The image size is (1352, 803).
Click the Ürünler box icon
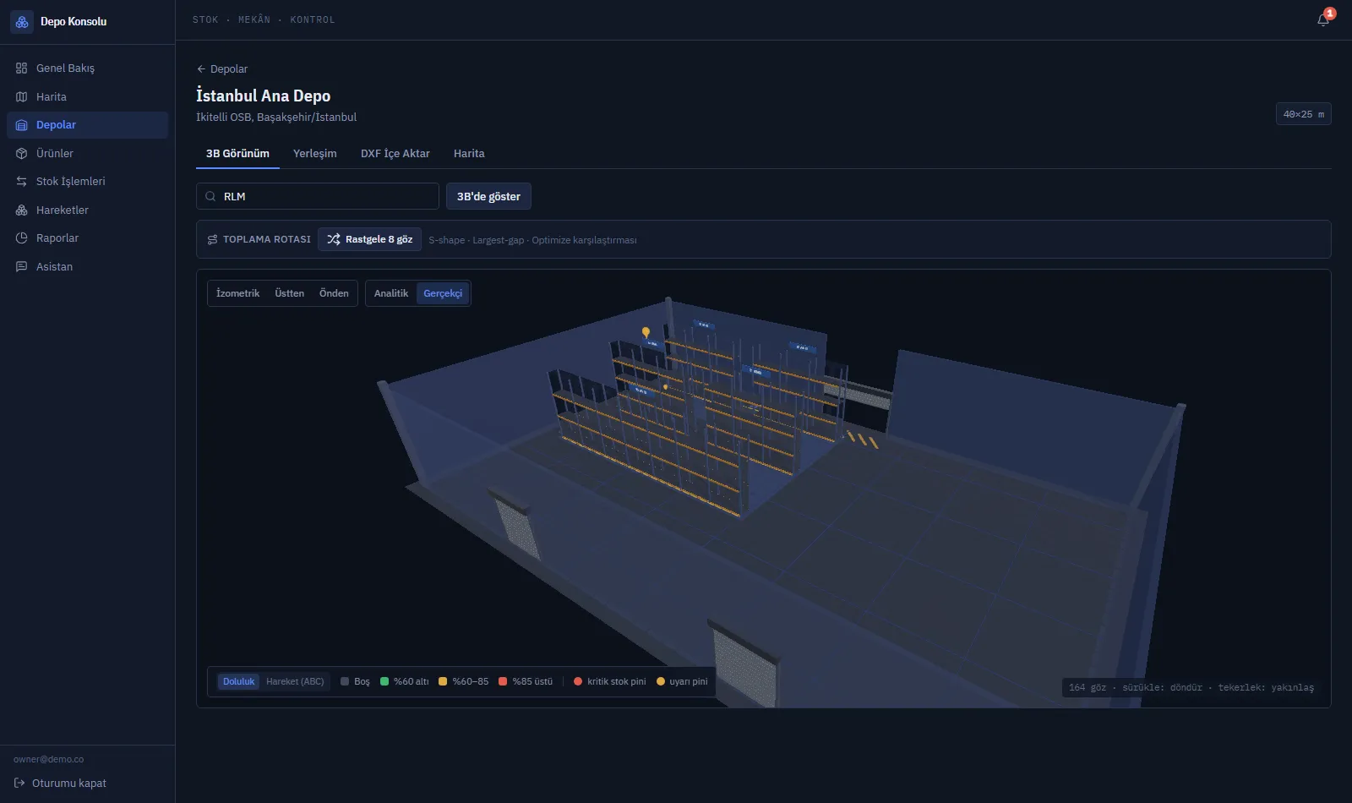[x=22, y=153]
